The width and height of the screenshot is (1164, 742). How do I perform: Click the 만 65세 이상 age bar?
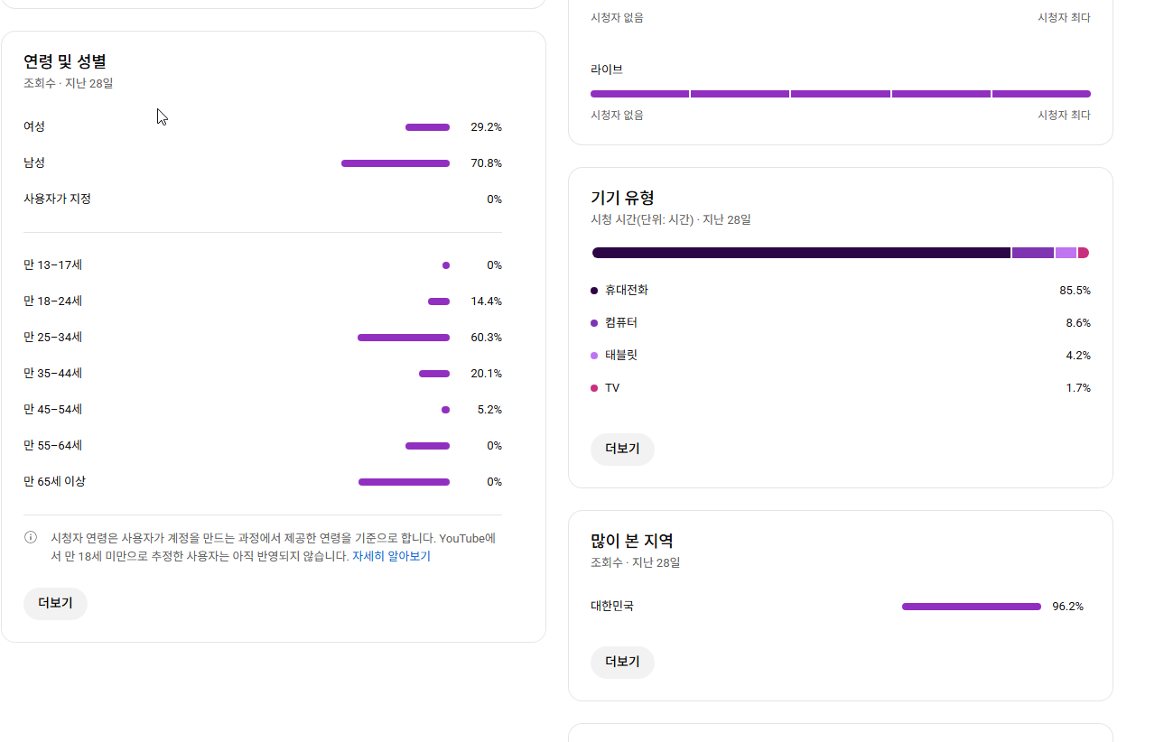[404, 482]
